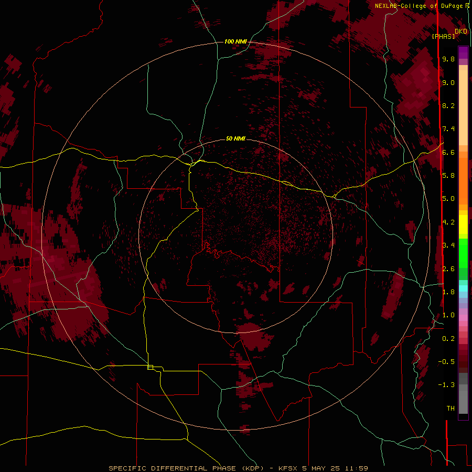Screen dimensions: 472x472
Task: Click the 8.2 scale value
Action: [448, 105]
